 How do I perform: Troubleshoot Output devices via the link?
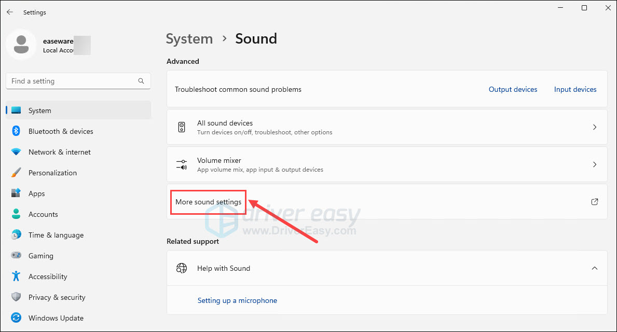pos(513,89)
